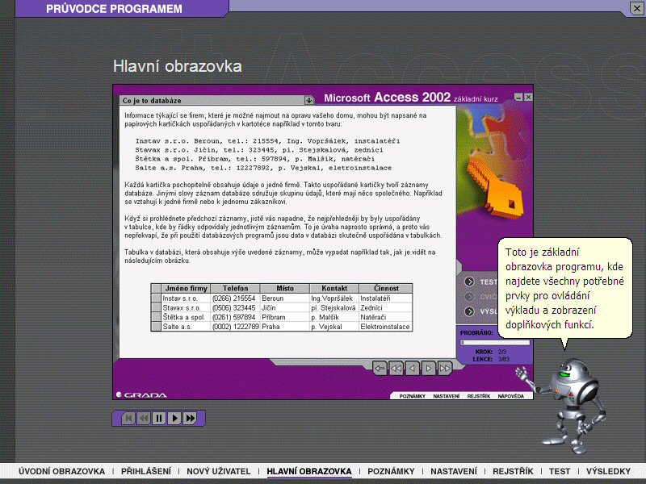
Task: Open the Test tab in the bottom bar
Action: 560,471
